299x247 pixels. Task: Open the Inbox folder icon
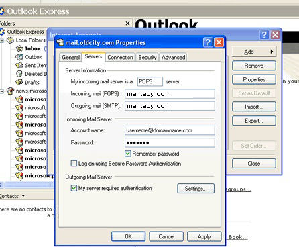19,48
